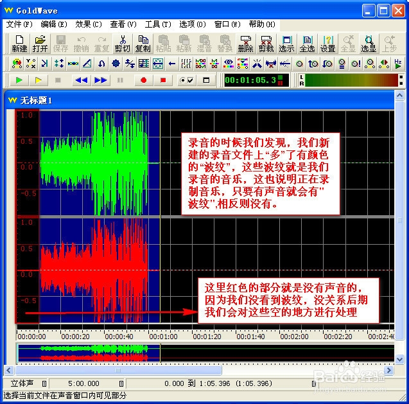409x404 pixels.
Task: Open the Offset plus/minus effect icon
Action: coord(130,64)
